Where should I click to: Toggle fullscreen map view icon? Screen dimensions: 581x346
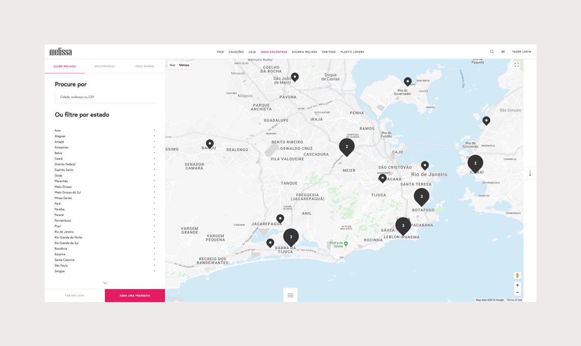517,65
